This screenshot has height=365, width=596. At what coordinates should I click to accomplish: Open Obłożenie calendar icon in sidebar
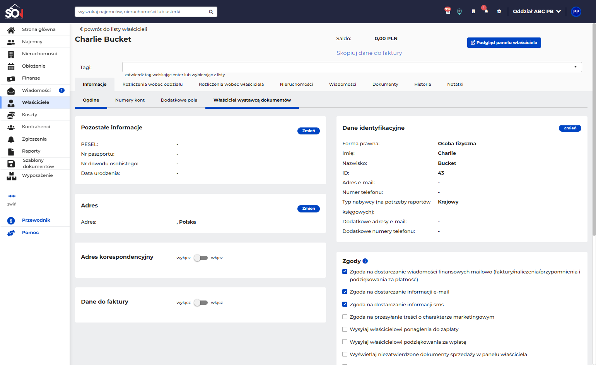[x=11, y=66]
